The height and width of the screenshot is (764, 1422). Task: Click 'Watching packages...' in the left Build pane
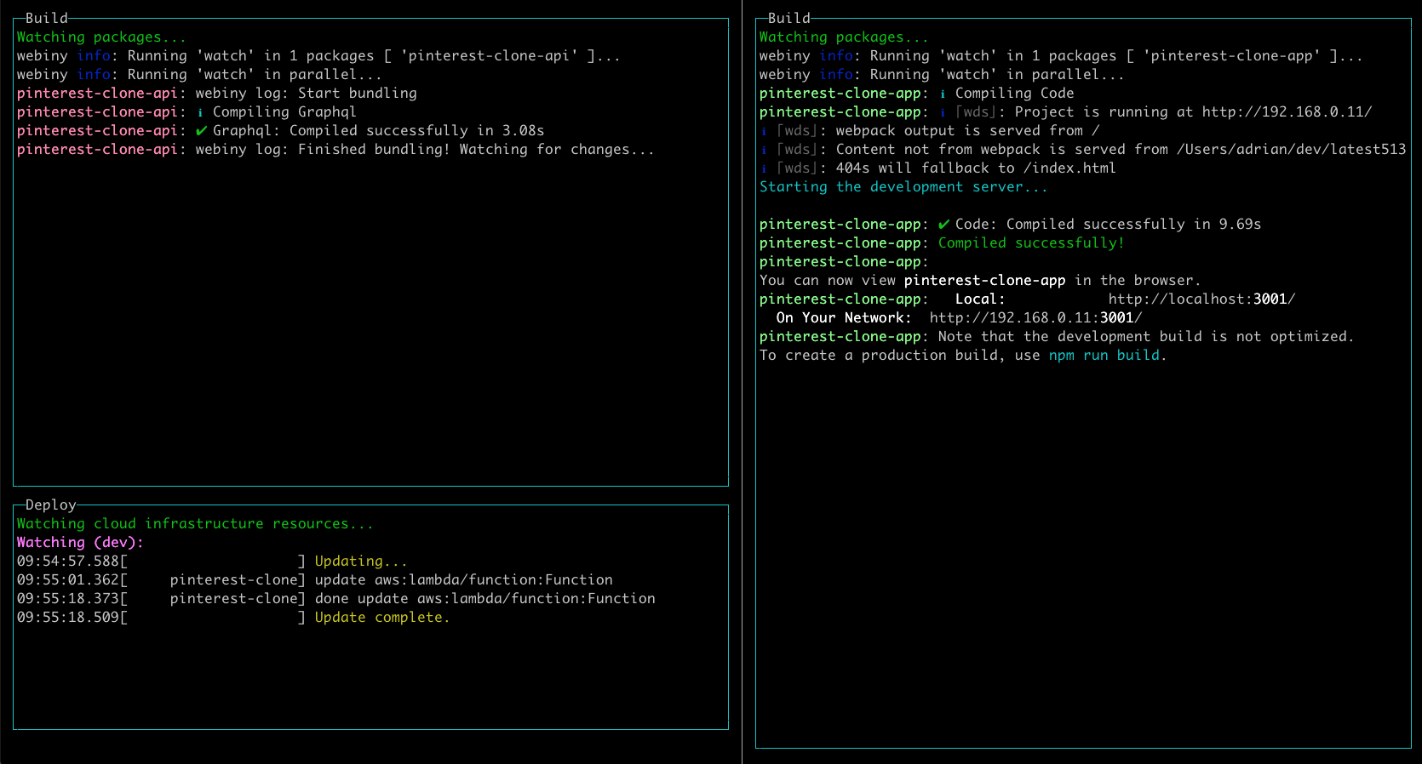[101, 37]
